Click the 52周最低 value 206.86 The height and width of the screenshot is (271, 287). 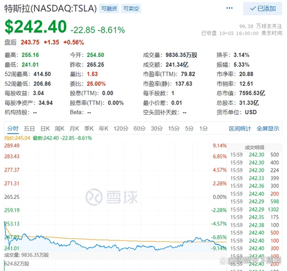pyautogui.click(x=42, y=84)
